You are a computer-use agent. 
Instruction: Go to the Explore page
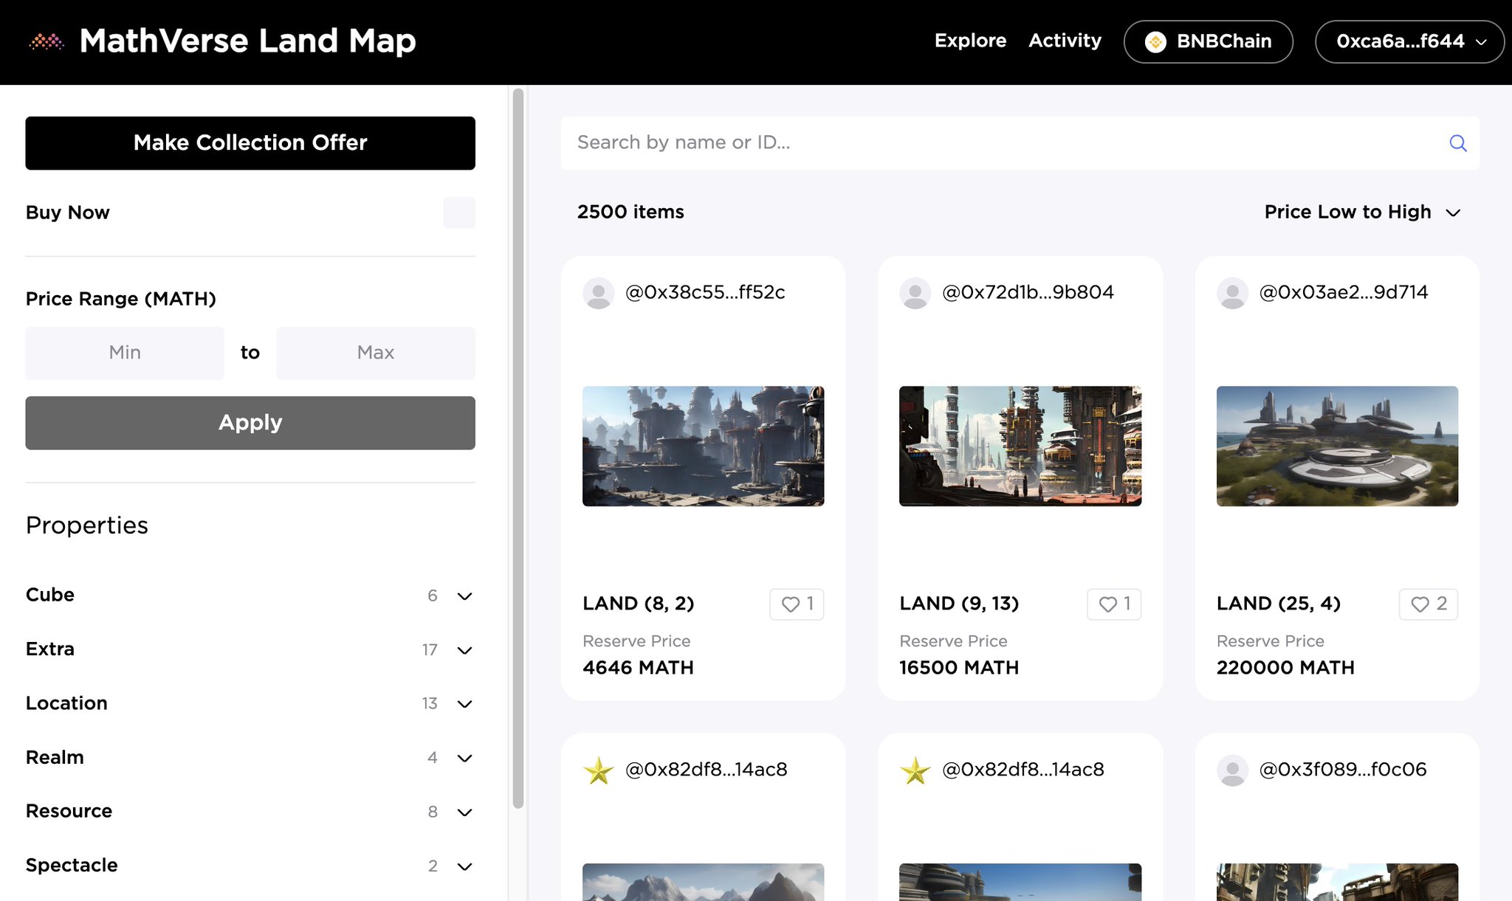click(x=970, y=41)
